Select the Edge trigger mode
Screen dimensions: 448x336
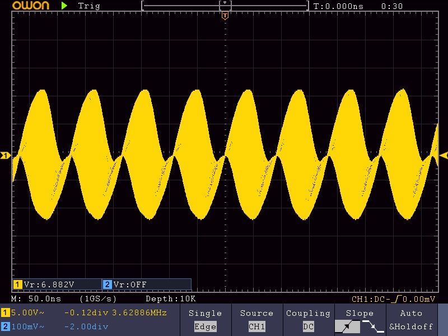[205, 326]
